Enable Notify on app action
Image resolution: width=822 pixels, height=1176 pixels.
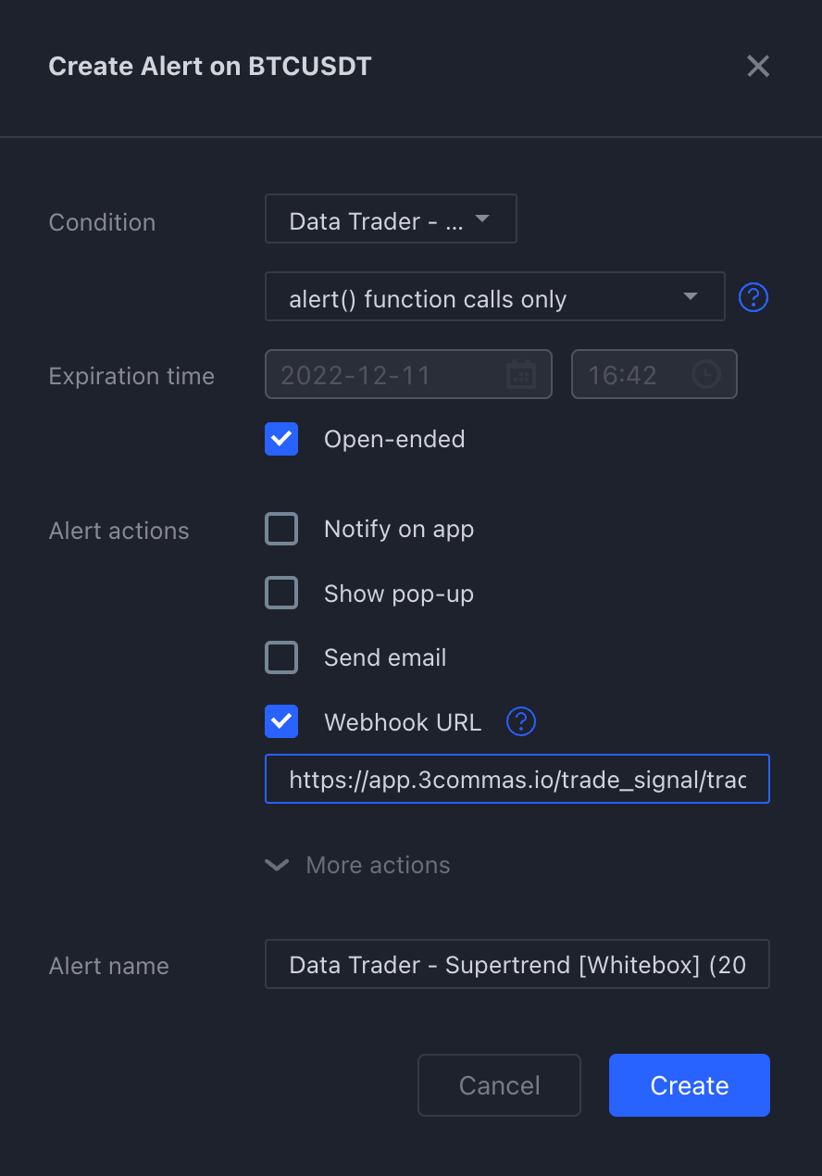(x=281, y=529)
